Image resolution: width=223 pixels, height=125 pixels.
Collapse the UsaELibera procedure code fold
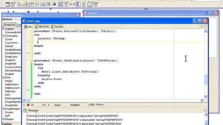(x=32, y=61)
